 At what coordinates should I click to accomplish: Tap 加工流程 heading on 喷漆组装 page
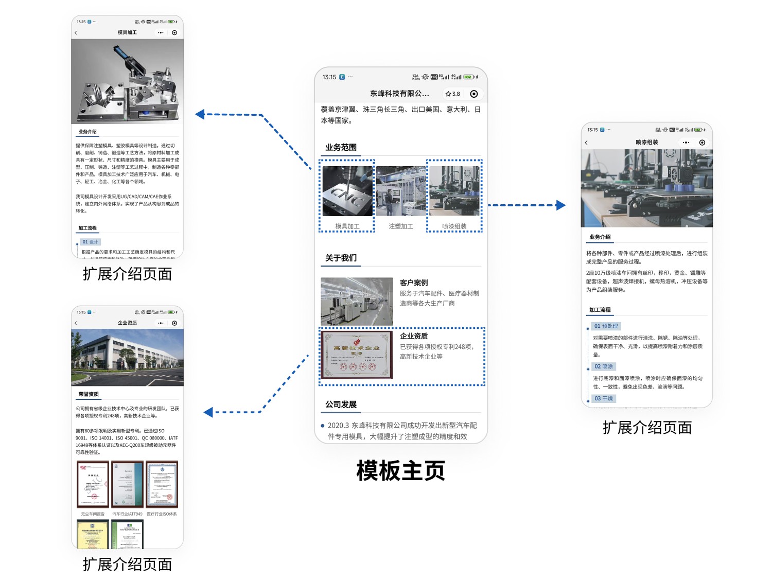(600, 310)
